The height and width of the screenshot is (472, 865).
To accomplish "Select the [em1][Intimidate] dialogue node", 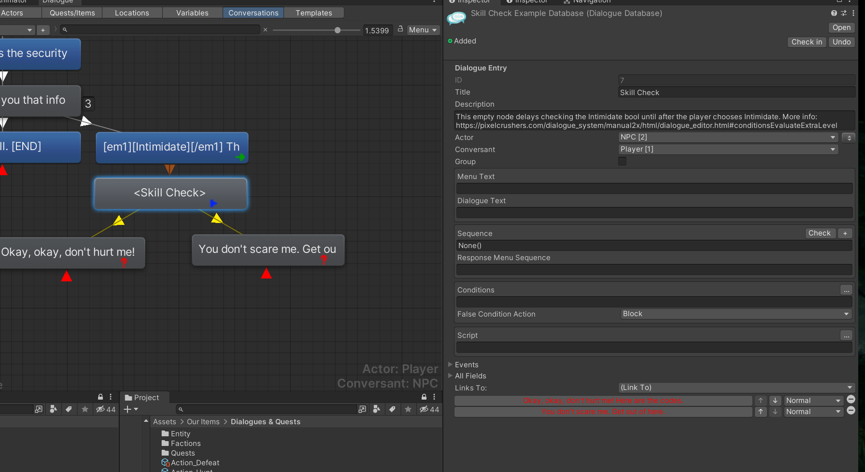I will click(172, 148).
